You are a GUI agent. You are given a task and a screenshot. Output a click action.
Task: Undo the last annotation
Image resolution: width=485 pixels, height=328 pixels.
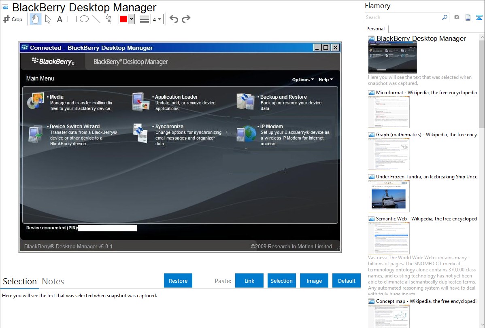click(x=174, y=19)
